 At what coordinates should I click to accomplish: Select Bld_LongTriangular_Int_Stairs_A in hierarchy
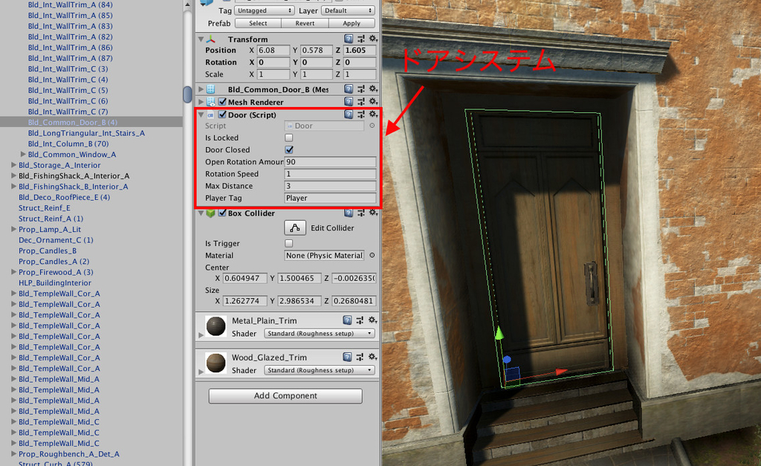coord(86,133)
